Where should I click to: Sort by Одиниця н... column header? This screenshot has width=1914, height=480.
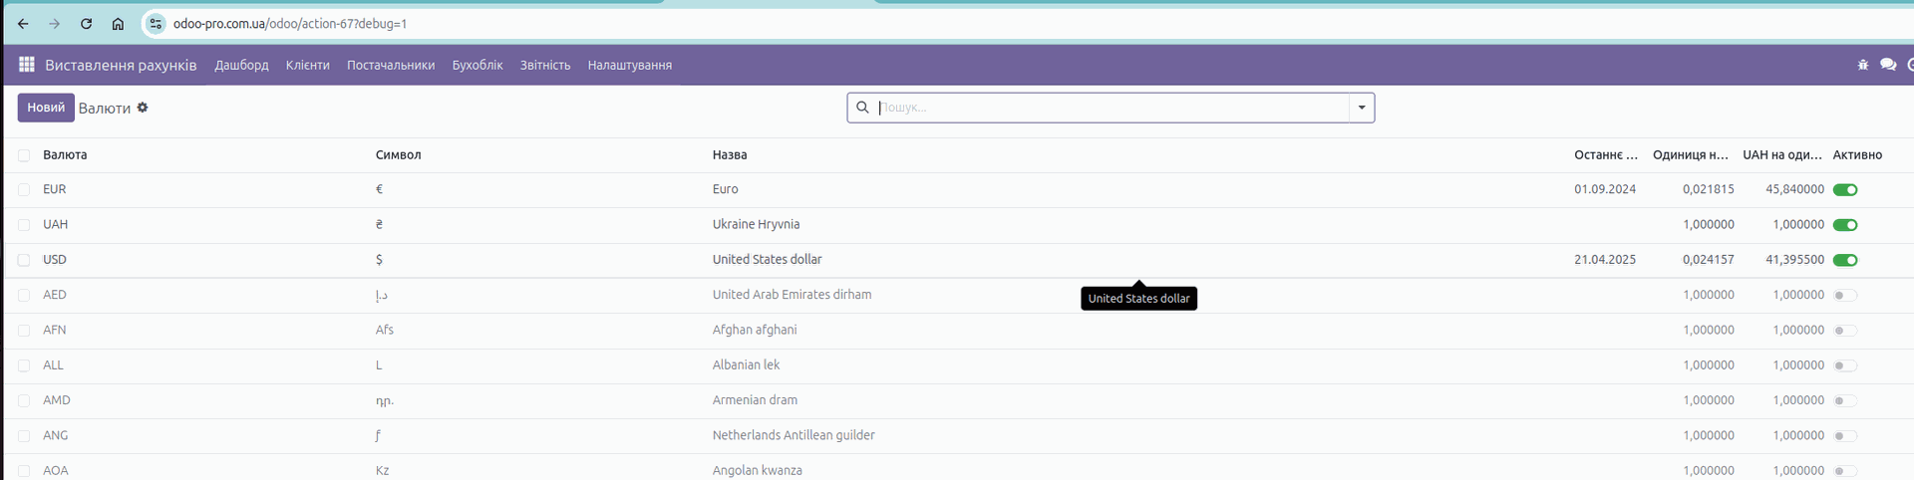1691,155
